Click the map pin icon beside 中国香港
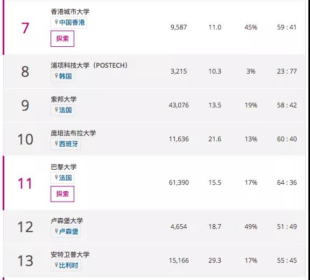This screenshot has height=280, width=310. 57,22
